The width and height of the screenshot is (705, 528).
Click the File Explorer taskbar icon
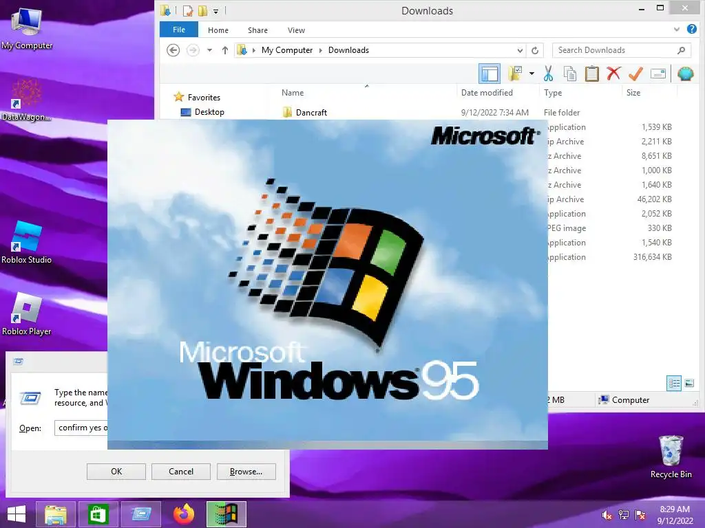tap(55, 514)
